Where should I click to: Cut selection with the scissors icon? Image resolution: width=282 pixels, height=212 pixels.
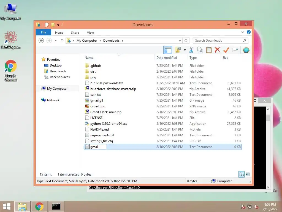click(x=191, y=50)
